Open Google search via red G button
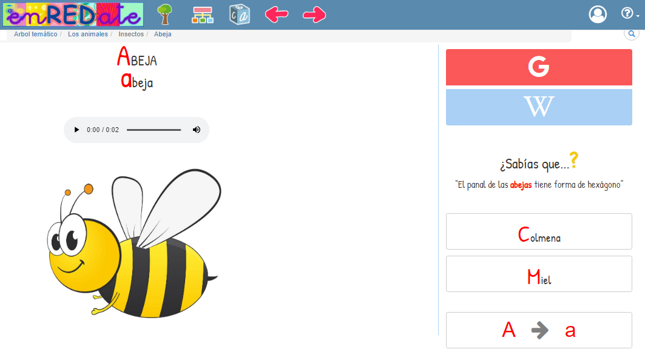645x352 pixels. click(539, 67)
